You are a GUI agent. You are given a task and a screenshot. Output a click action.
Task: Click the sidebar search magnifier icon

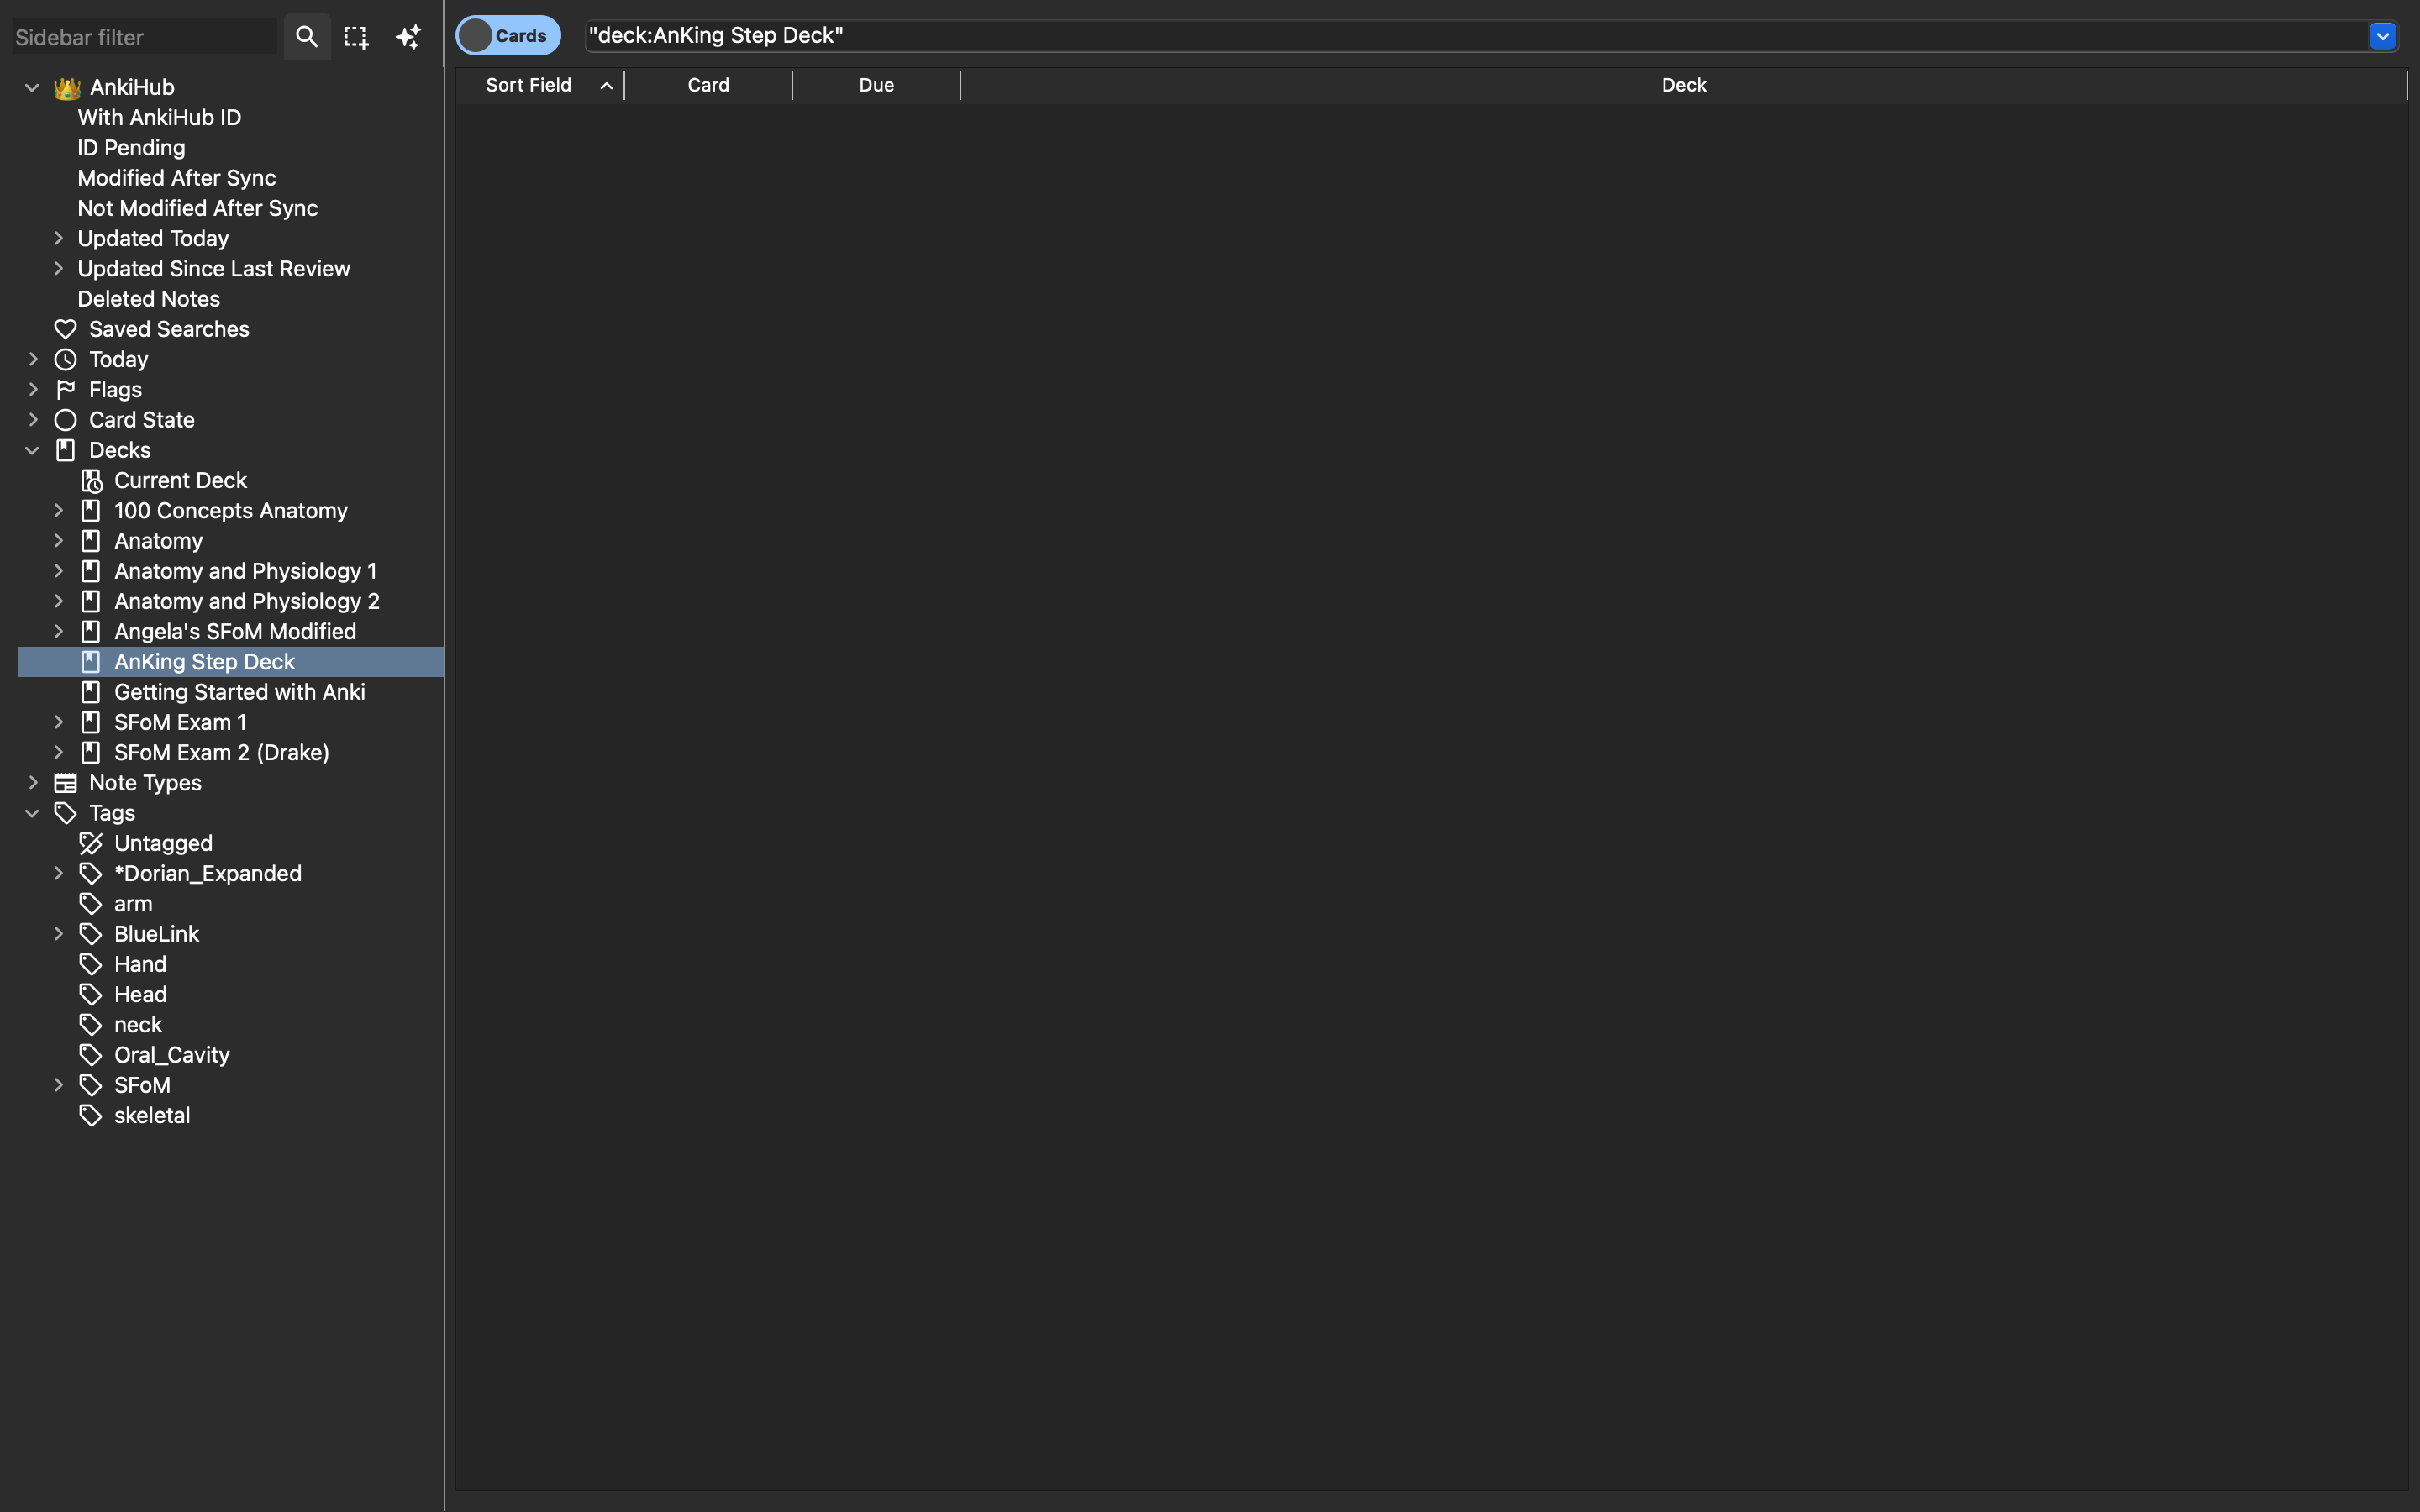306,37
